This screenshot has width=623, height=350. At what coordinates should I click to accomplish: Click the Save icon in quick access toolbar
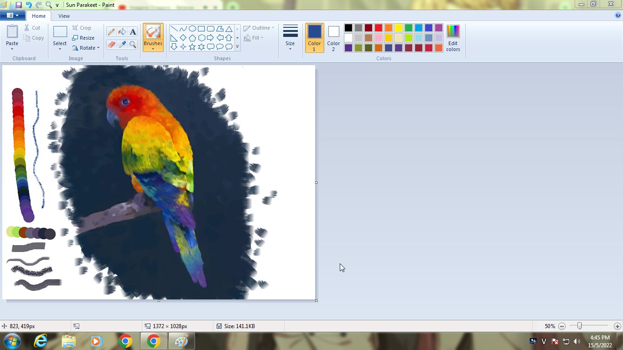(x=19, y=5)
